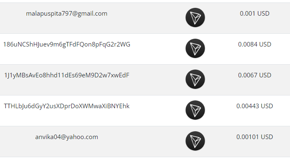The image size is (290, 158).
Task: Select the table row paying 0.001 USD
Action: (x=145, y=18)
